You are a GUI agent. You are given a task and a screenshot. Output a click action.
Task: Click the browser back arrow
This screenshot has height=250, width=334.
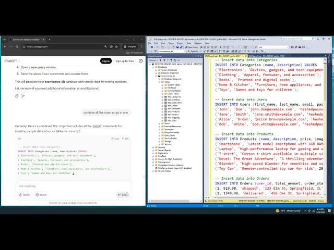coord(5,46)
